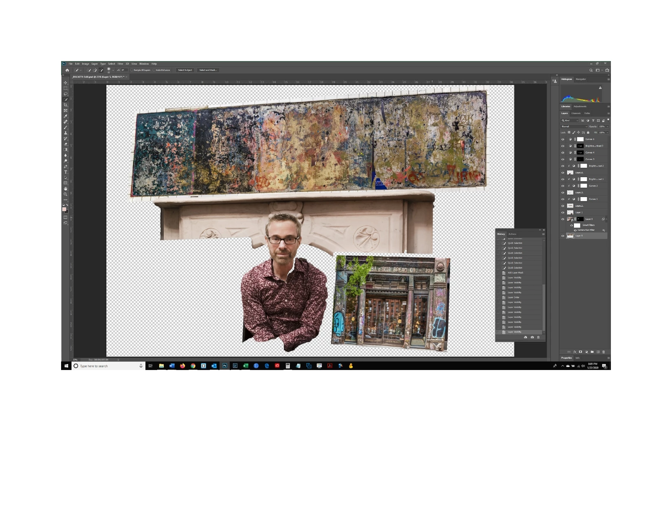Screen dimensions: 672x519
Task: Click the Select and Mask button
Action: 208,70
